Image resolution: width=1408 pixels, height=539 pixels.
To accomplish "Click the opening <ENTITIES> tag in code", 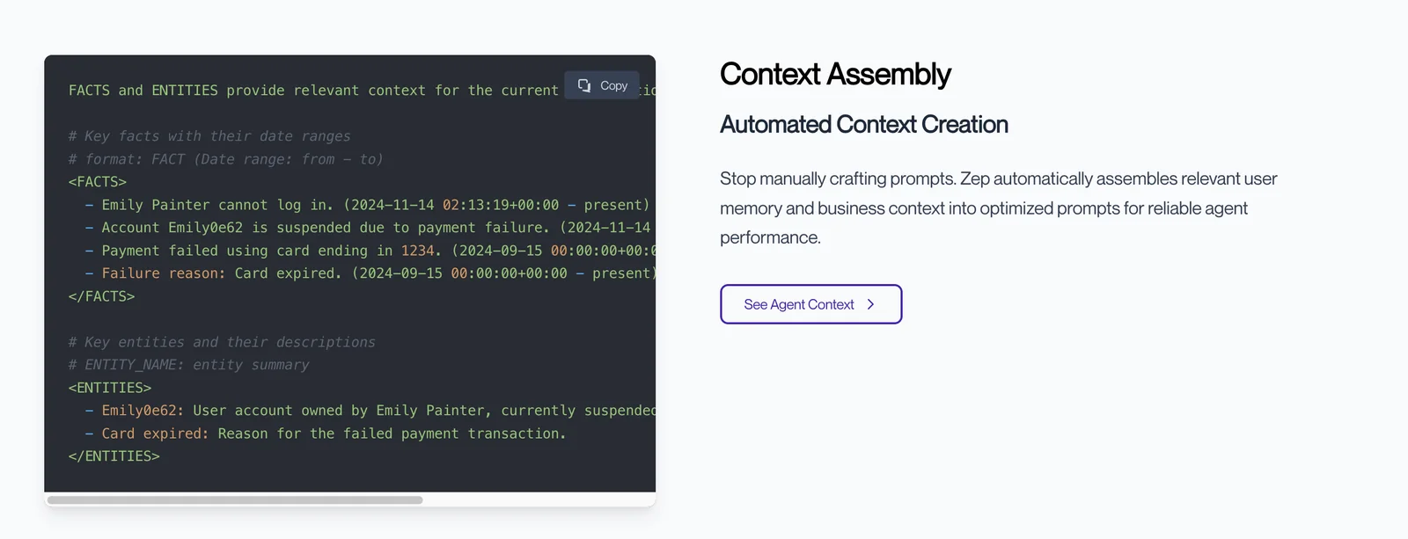I will tap(110, 388).
